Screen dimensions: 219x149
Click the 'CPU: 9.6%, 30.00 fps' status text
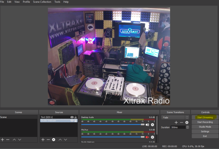click(x=193, y=146)
